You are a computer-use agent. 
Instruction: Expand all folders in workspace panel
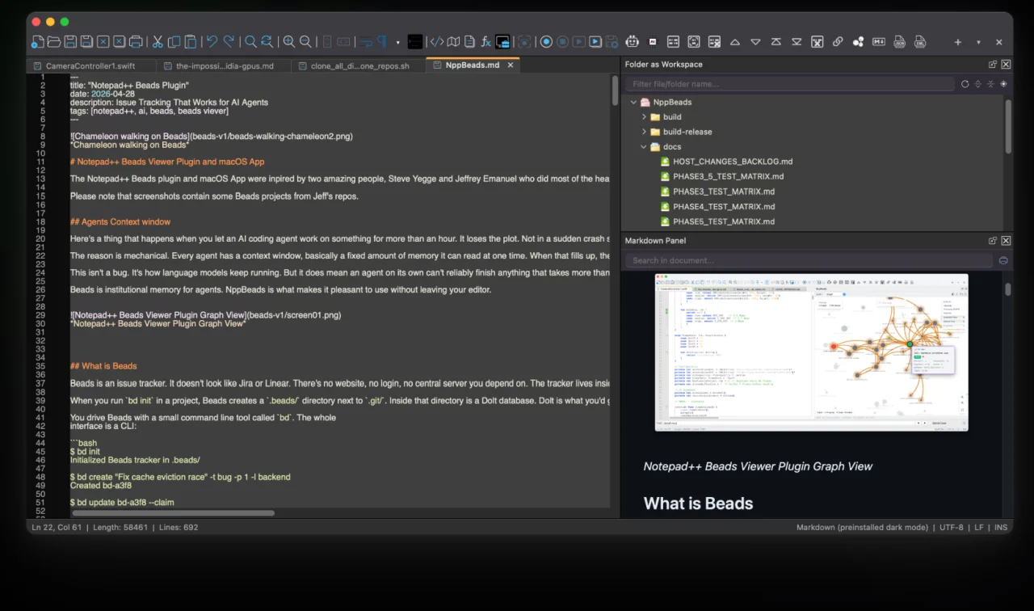coord(977,84)
